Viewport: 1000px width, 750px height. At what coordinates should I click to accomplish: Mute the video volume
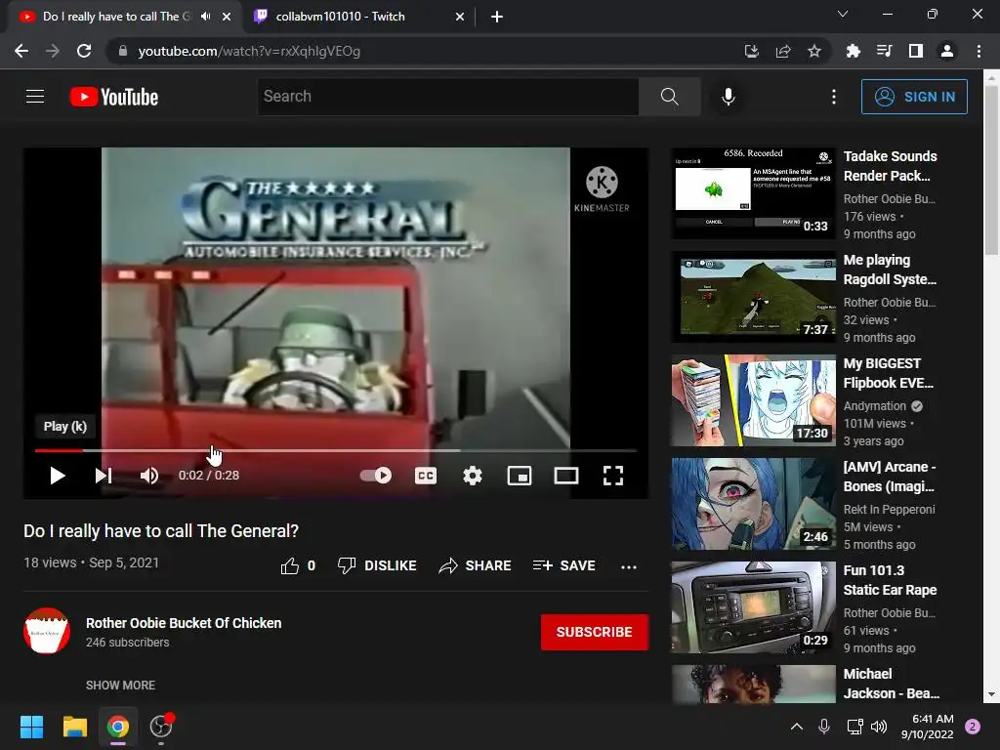tap(149, 476)
